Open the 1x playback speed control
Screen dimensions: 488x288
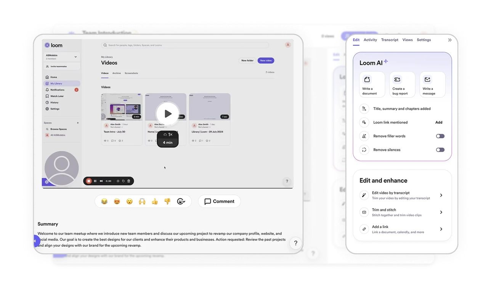167,135
